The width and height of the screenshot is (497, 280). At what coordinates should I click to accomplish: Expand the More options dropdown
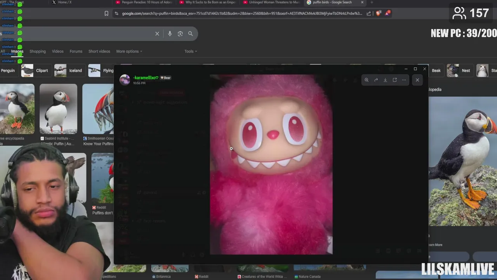(129, 51)
